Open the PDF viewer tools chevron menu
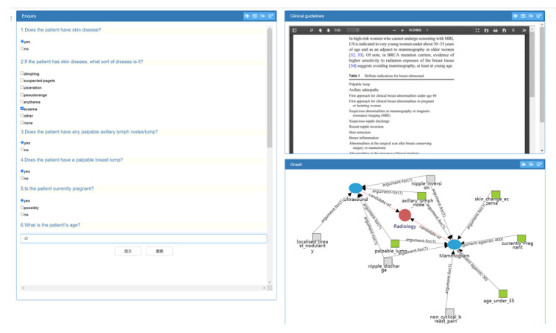Viewport: 556px width, 333px height. pos(524,30)
